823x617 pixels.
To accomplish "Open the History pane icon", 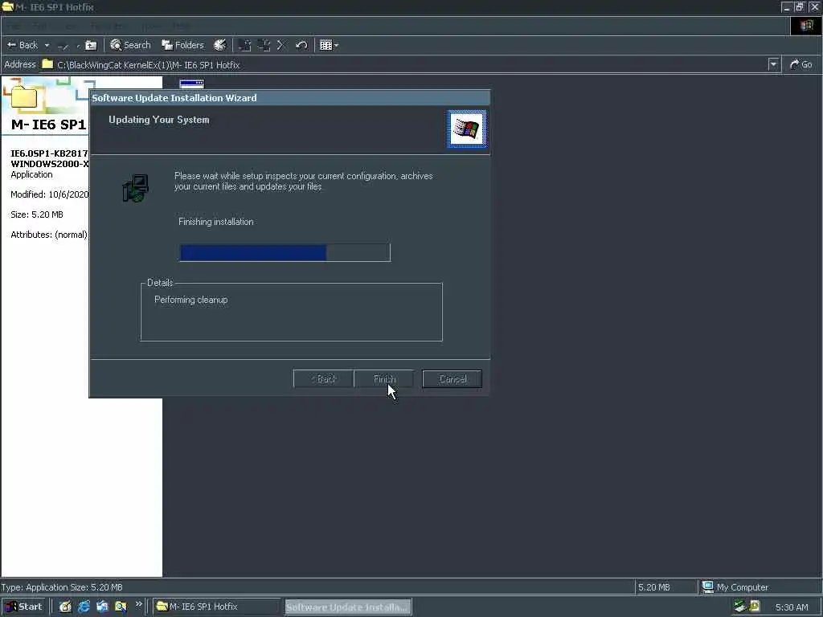I will coord(220,45).
